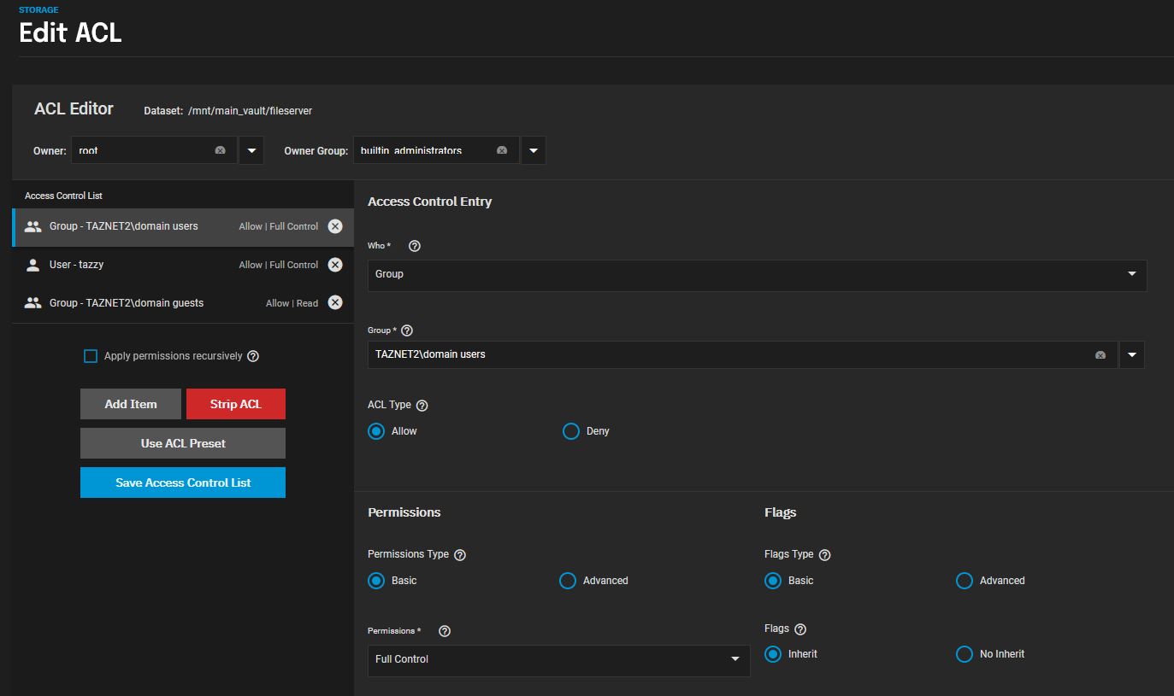Image resolution: width=1174 pixels, height=696 pixels.
Task: Clear the Owner Group field value
Action: tap(502, 150)
